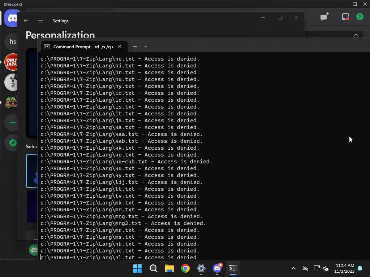Open the Settings hamburger navigation menu
The image size is (370, 277).
(40, 21)
